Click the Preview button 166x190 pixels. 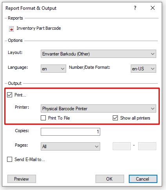point(22,179)
